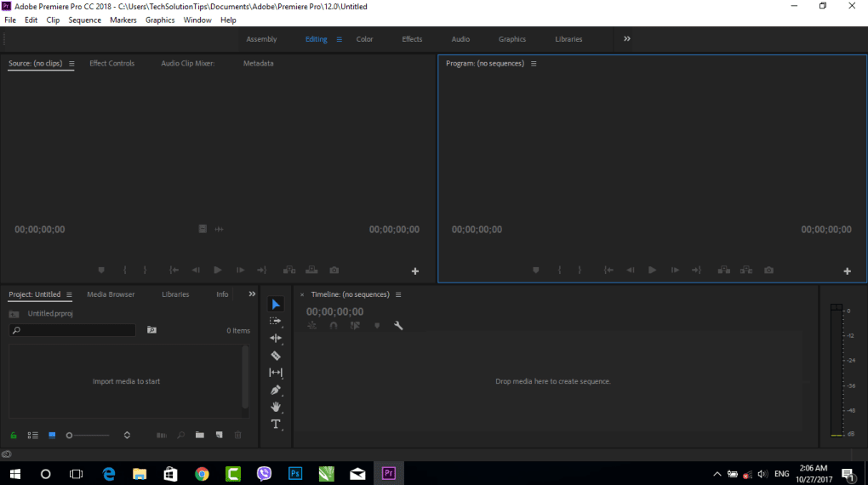Image resolution: width=868 pixels, height=485 pixels.
Task: Switch Project panel to Icon View
Action: click(52, 435)
